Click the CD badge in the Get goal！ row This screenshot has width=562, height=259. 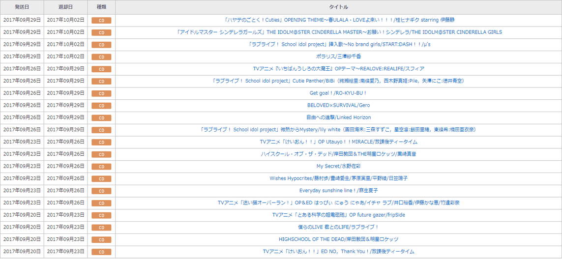(101, 93)
